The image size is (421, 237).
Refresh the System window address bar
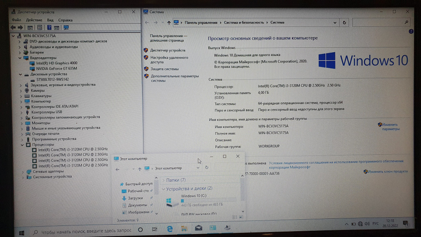[x=344, y=23]
